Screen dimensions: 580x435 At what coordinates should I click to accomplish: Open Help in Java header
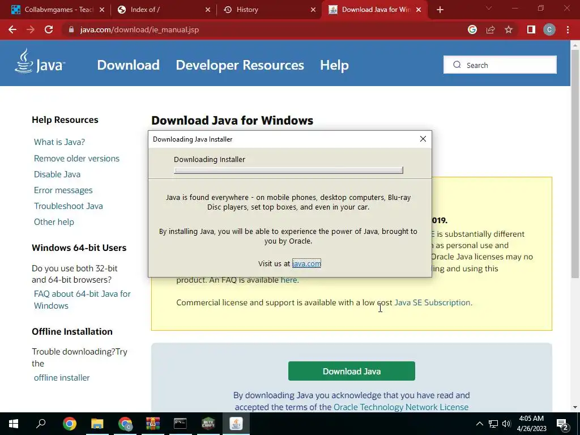pyautogui.click(x=334, y=65)
